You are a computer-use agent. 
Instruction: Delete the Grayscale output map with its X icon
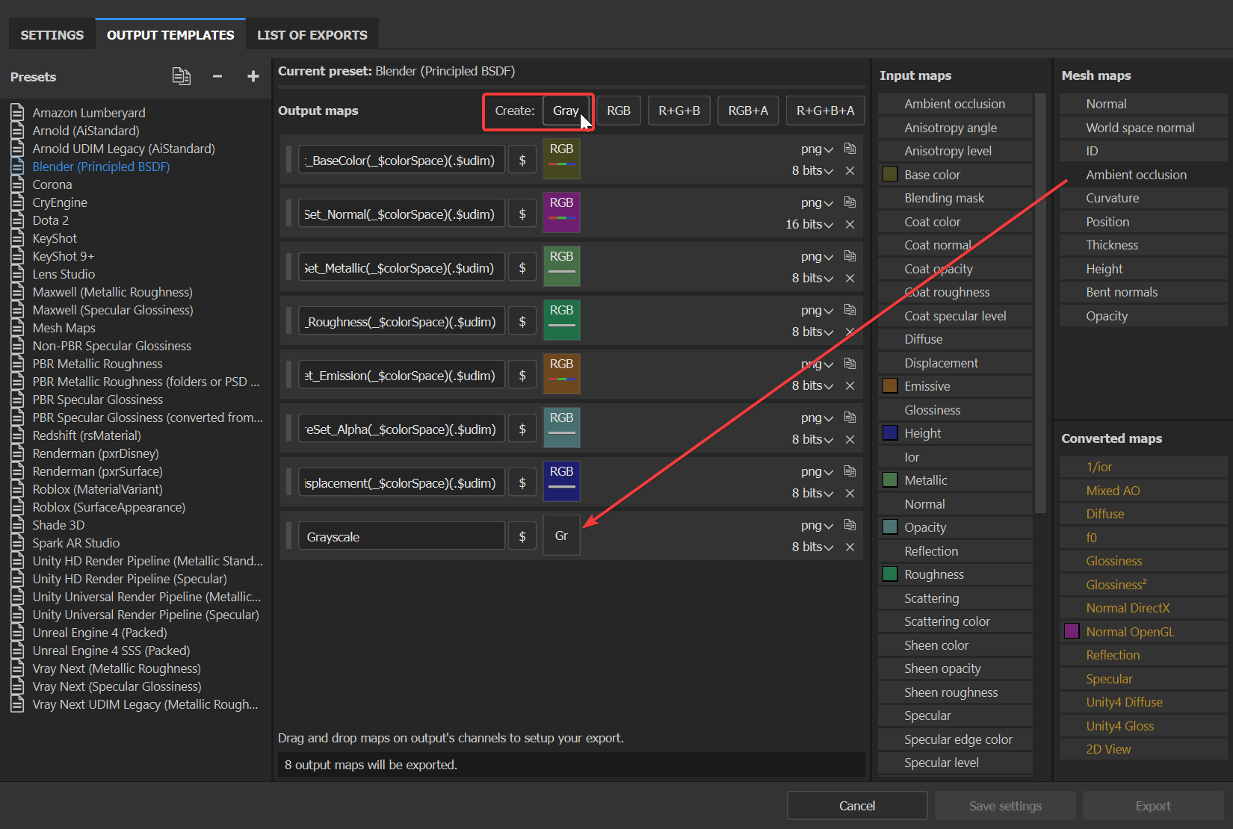(850, 547)
